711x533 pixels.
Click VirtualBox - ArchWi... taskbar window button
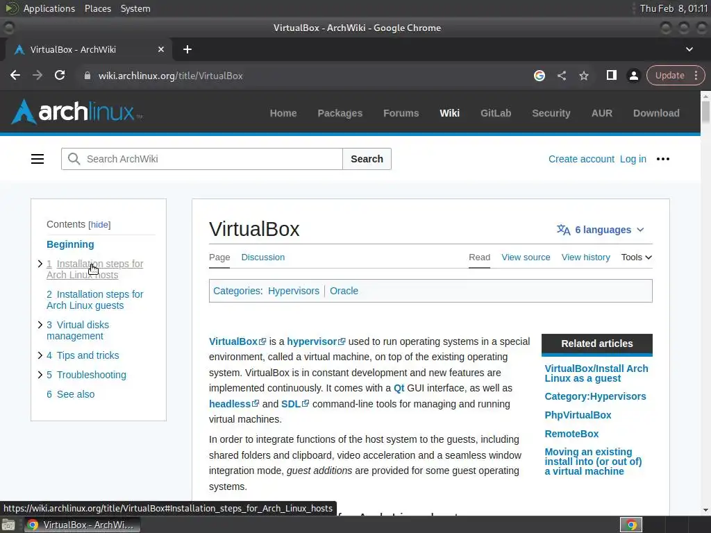[x=82, y=525]
